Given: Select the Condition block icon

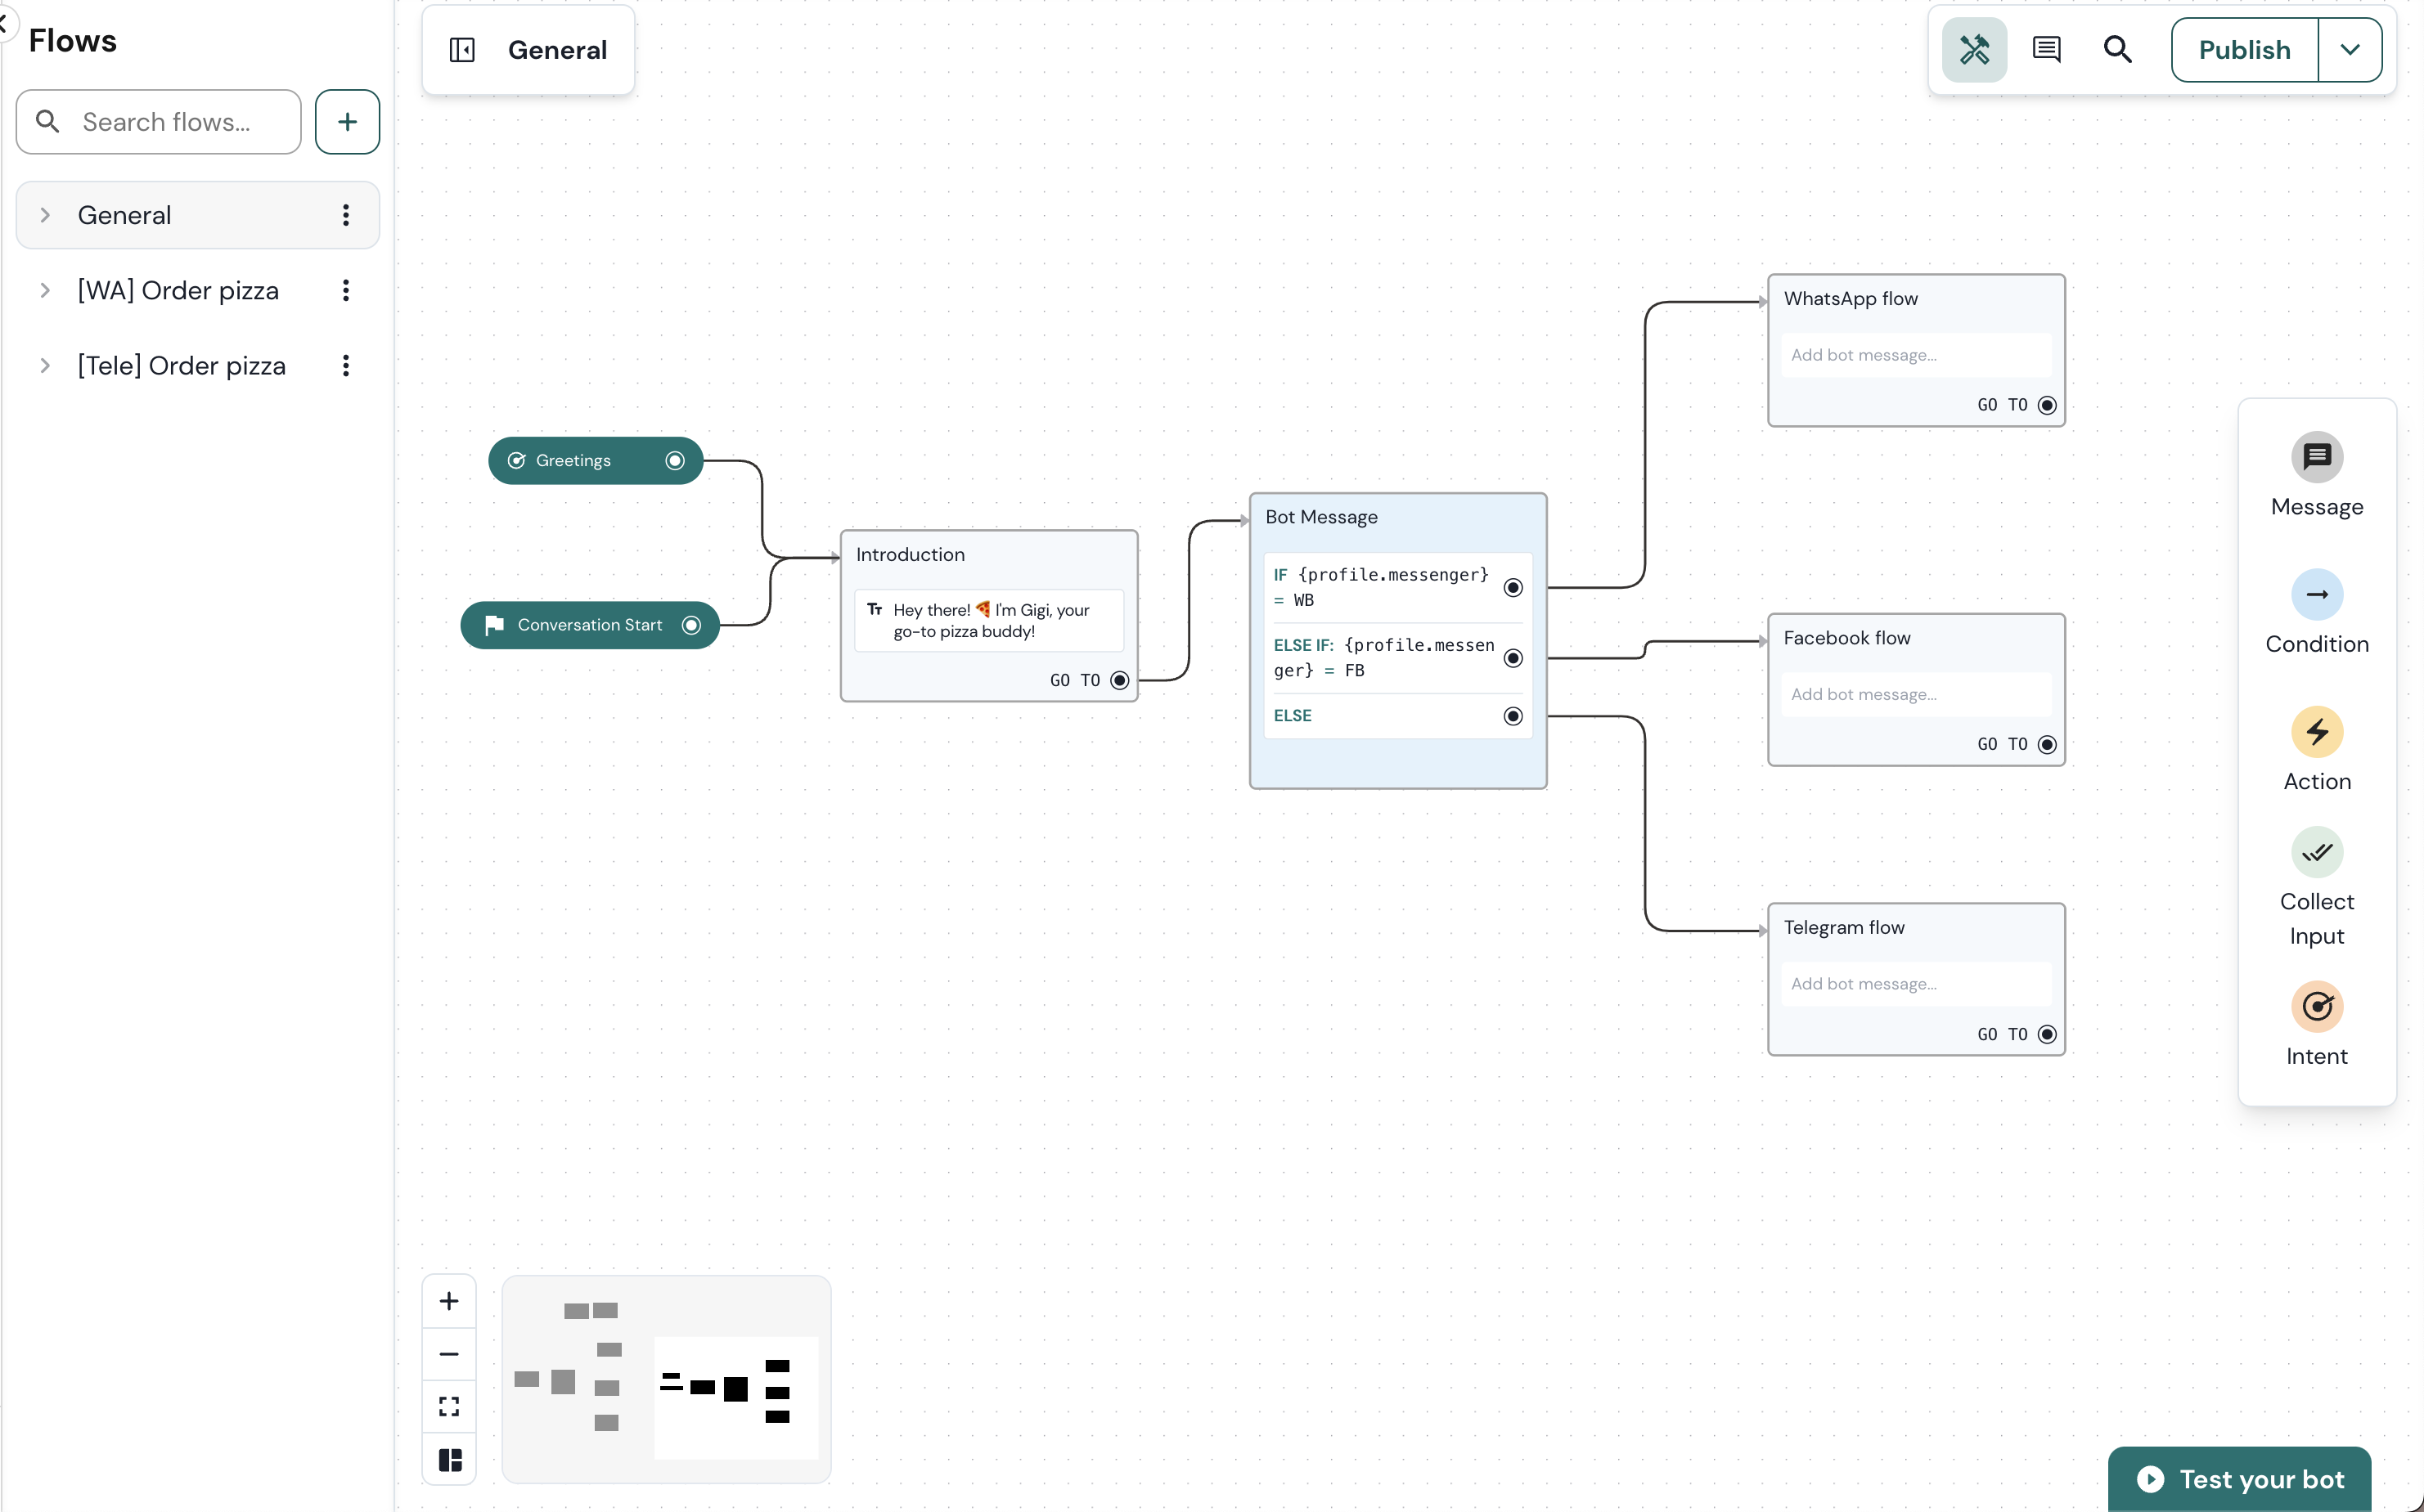Looking at the screenshot, I should tap(2317, 594).
